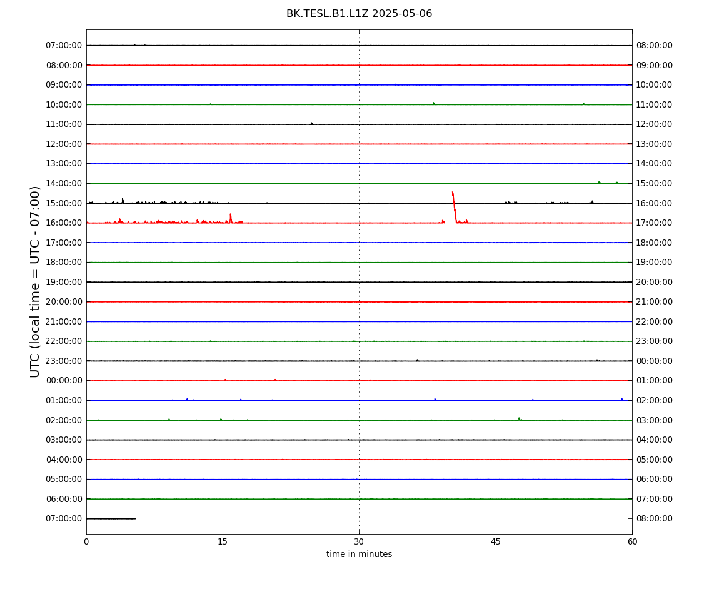Screen dimensions: 719x594
Task: Click the green blip near 47 minutes on the 02:00:00 trace
Action: click(x=519, y=419)
